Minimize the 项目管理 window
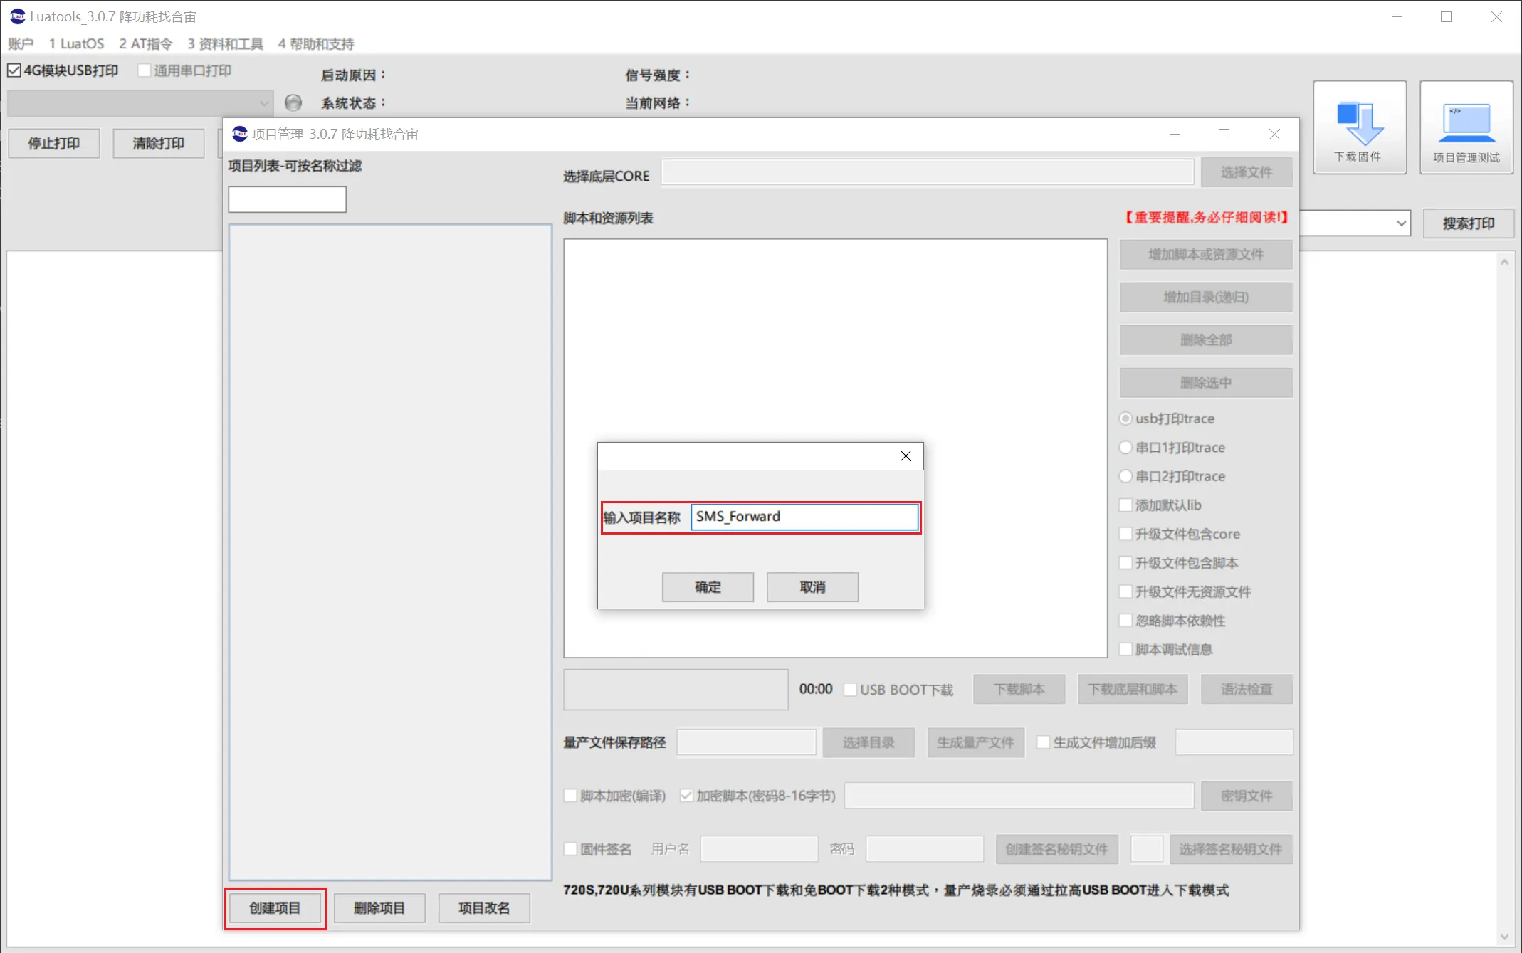1522x953 pixels. 1175,134
